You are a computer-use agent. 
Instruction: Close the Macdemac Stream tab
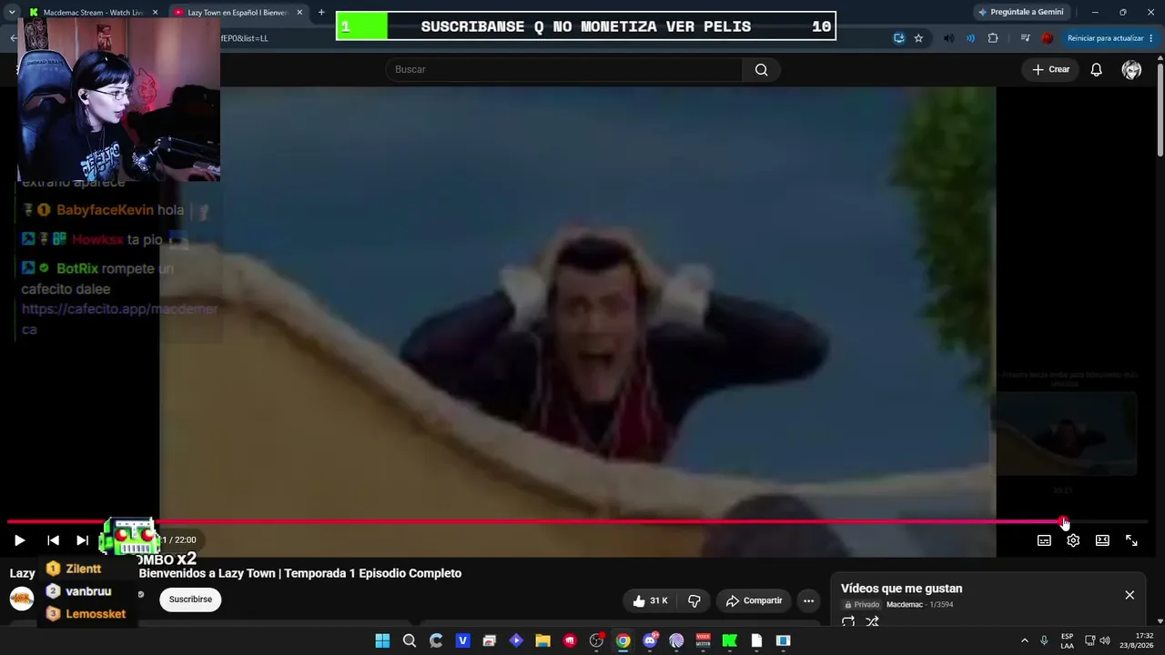[x=155, y=13]
